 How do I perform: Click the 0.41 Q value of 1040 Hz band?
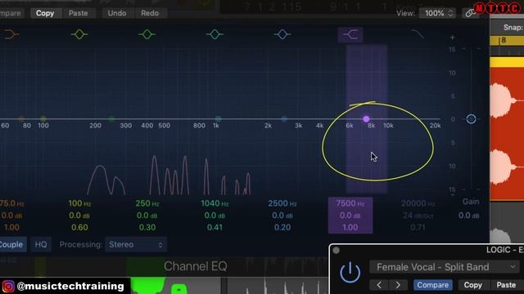(x=215, y=227)
